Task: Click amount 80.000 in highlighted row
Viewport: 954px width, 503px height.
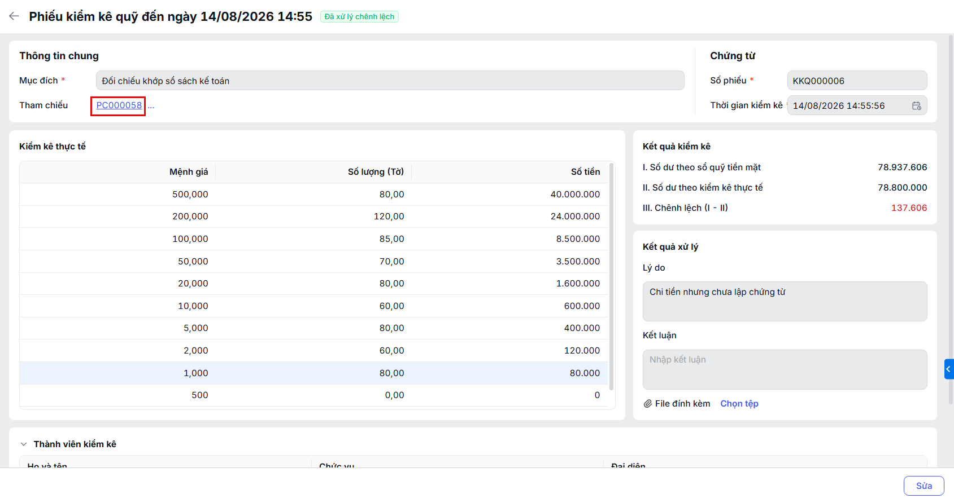Action: pyautogui.click(x=585, y=373)
